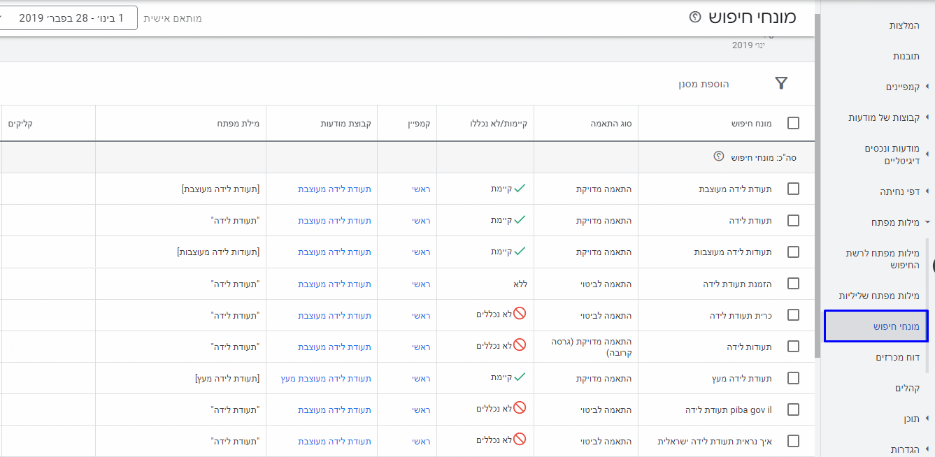Image resolution: width=935 pixels, height=457 pixels.
Task: Expand the קמפיינים sidebar section arrow
Action: coord(927,87)
